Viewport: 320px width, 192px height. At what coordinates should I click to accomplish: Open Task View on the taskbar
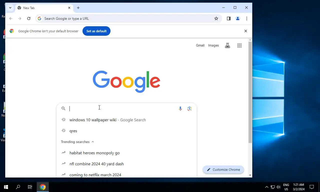click(30, 187)
